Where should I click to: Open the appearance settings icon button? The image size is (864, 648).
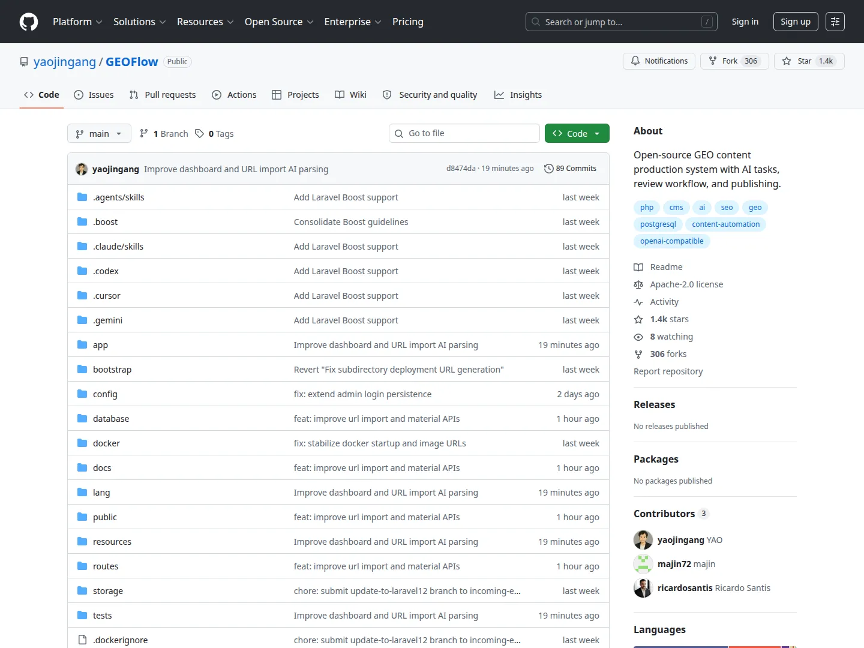pos(835,22)
